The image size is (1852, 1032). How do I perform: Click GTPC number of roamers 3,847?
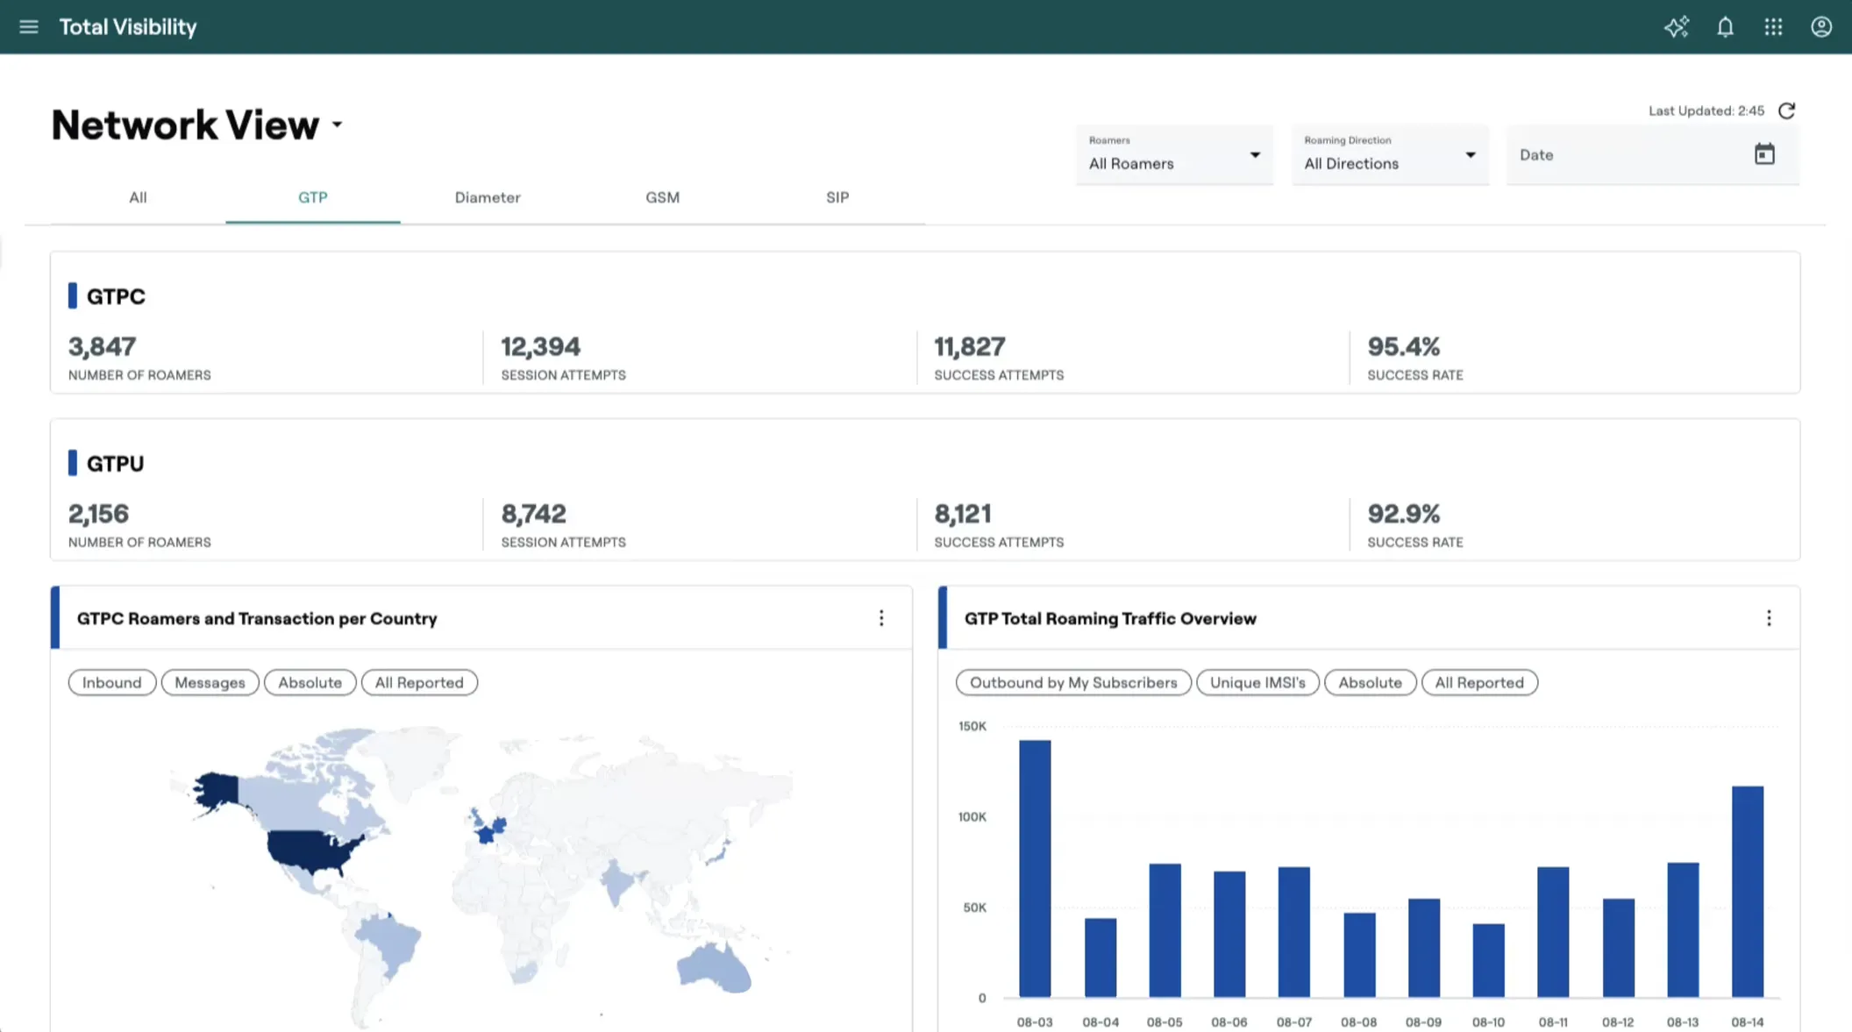pos(102,346)
